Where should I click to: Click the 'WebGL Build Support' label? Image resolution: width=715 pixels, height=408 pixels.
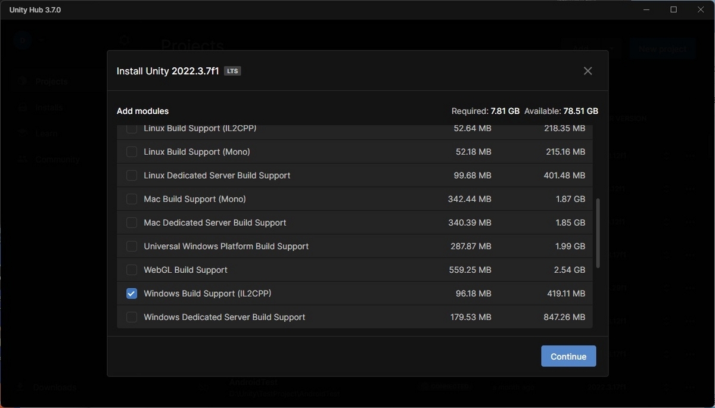click(x=185, y=270)
